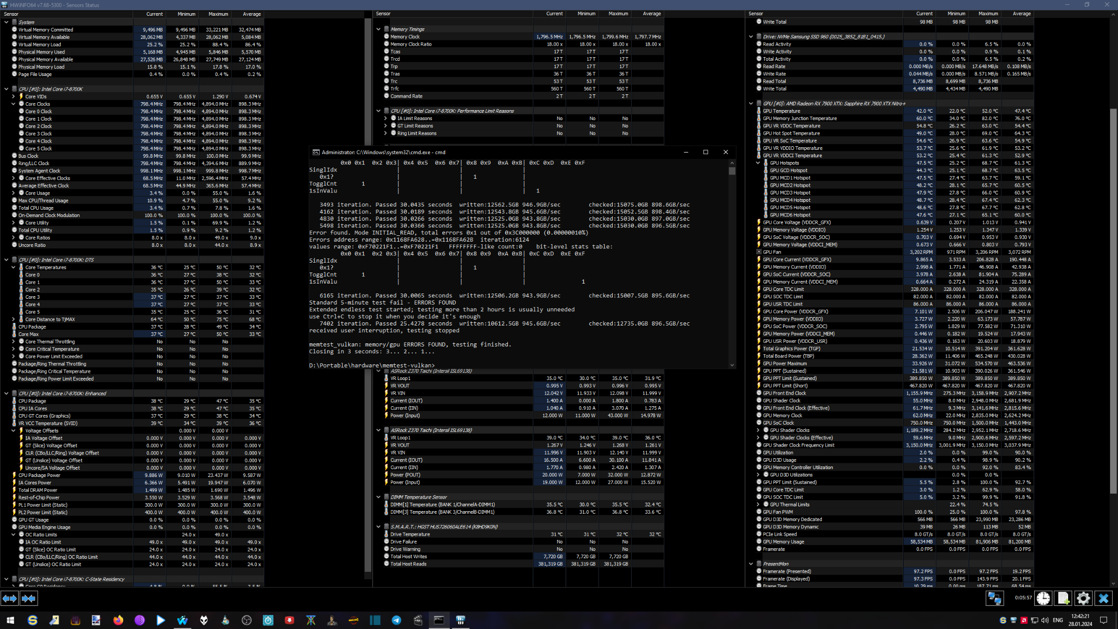Viewport: 1118px width, 629px height.
Task: Click the Maximum column header in left panel
Action: click(218, 14)
